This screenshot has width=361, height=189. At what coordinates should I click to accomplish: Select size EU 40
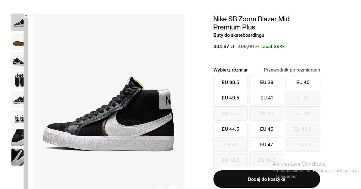point(303,82)
